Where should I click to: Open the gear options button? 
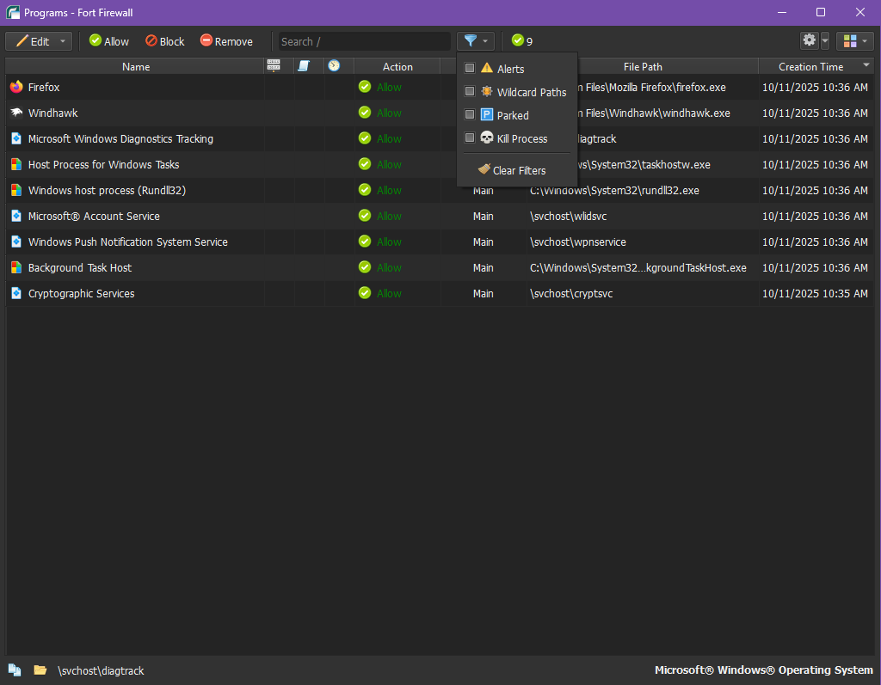point(809,40)
